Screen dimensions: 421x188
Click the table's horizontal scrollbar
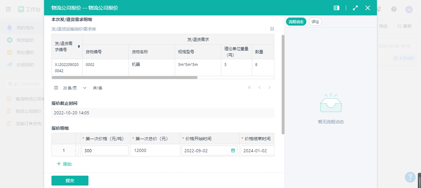pos(125,78)
